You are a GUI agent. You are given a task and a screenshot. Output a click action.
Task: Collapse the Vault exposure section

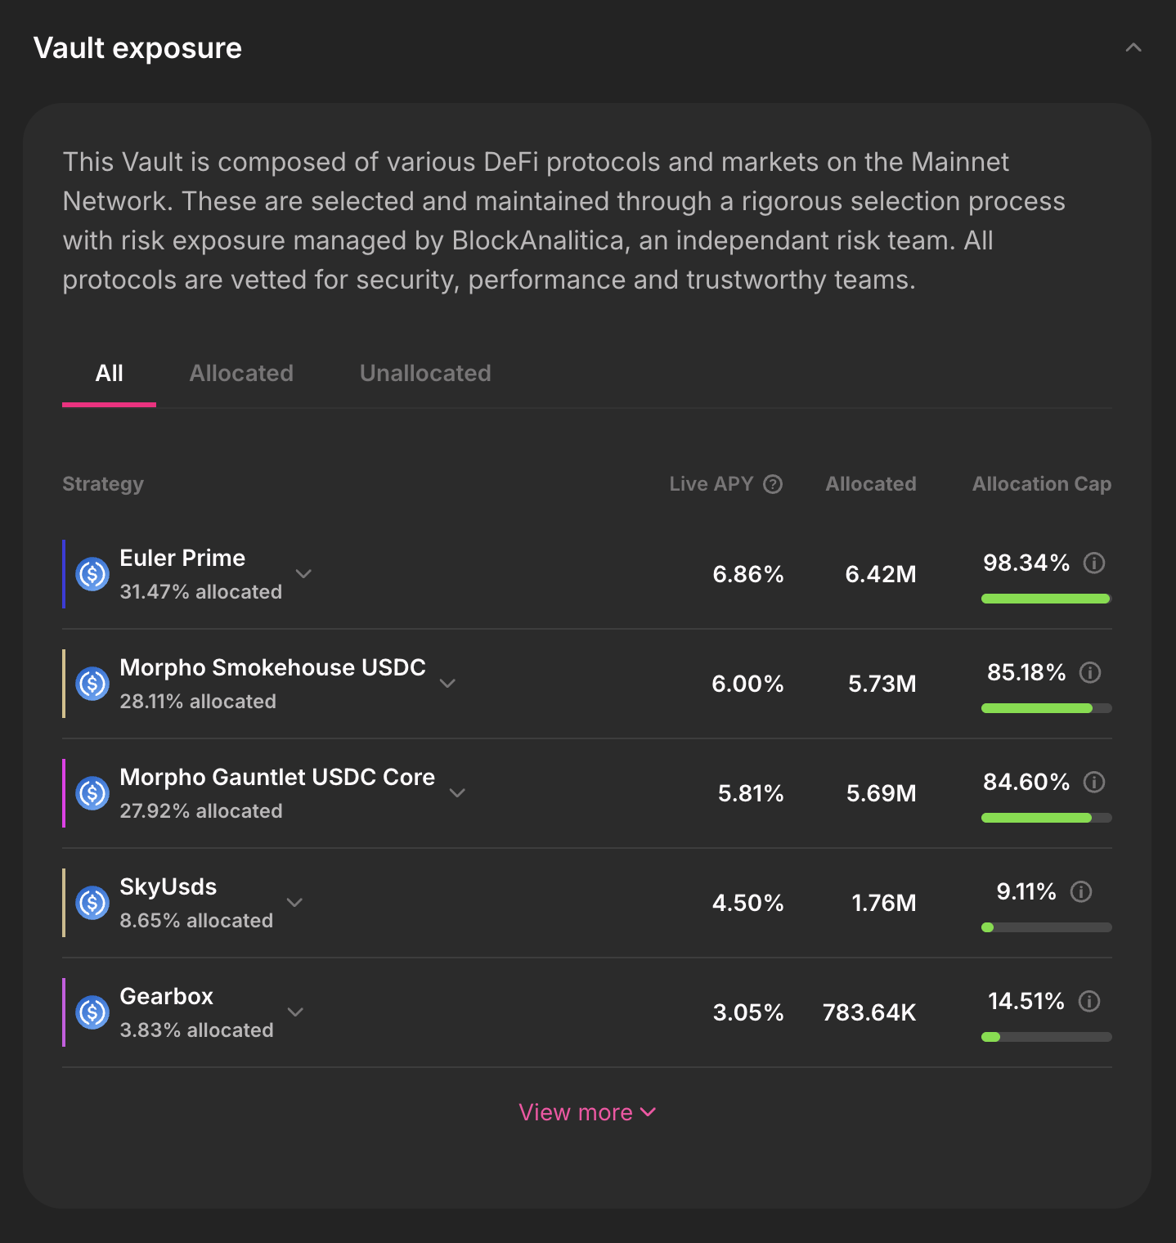(x=1133, y=48)
